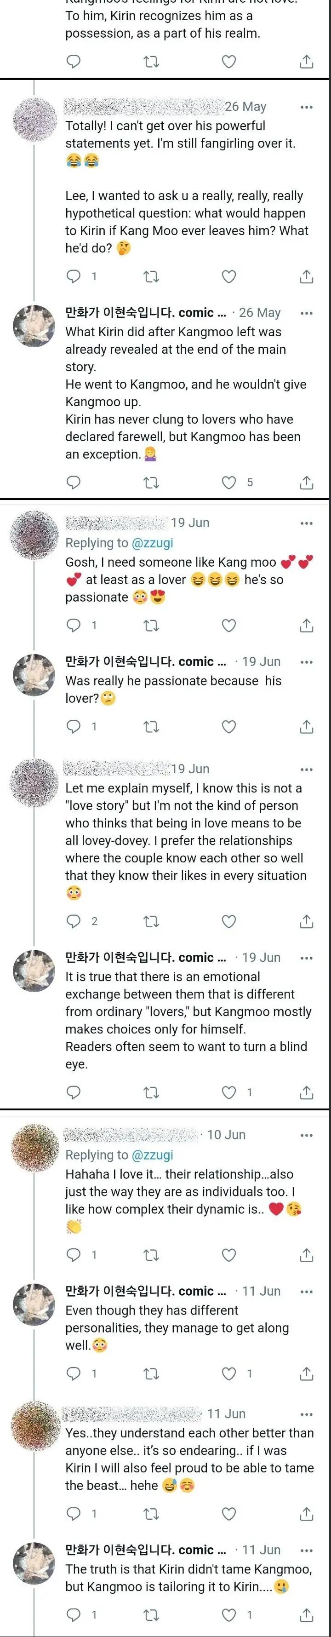331x1637 pixels.
Task: Open @zzugi mention link in the 19 Jun reply
Action: tap(152, 543)
